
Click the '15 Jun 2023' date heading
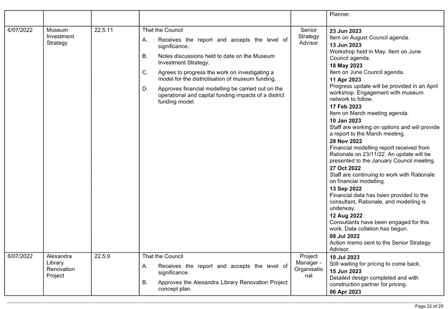[345, 271]
